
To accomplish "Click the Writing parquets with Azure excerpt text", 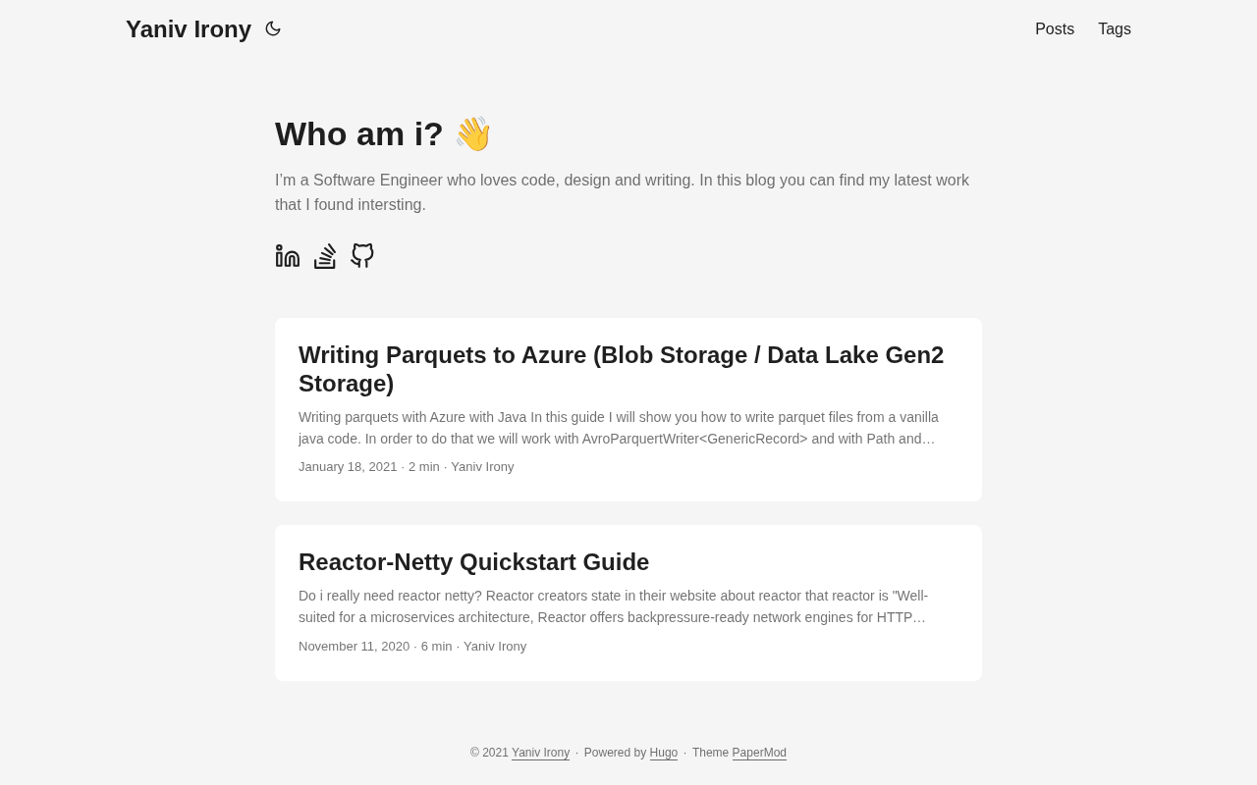I will (x=619, y=428).
